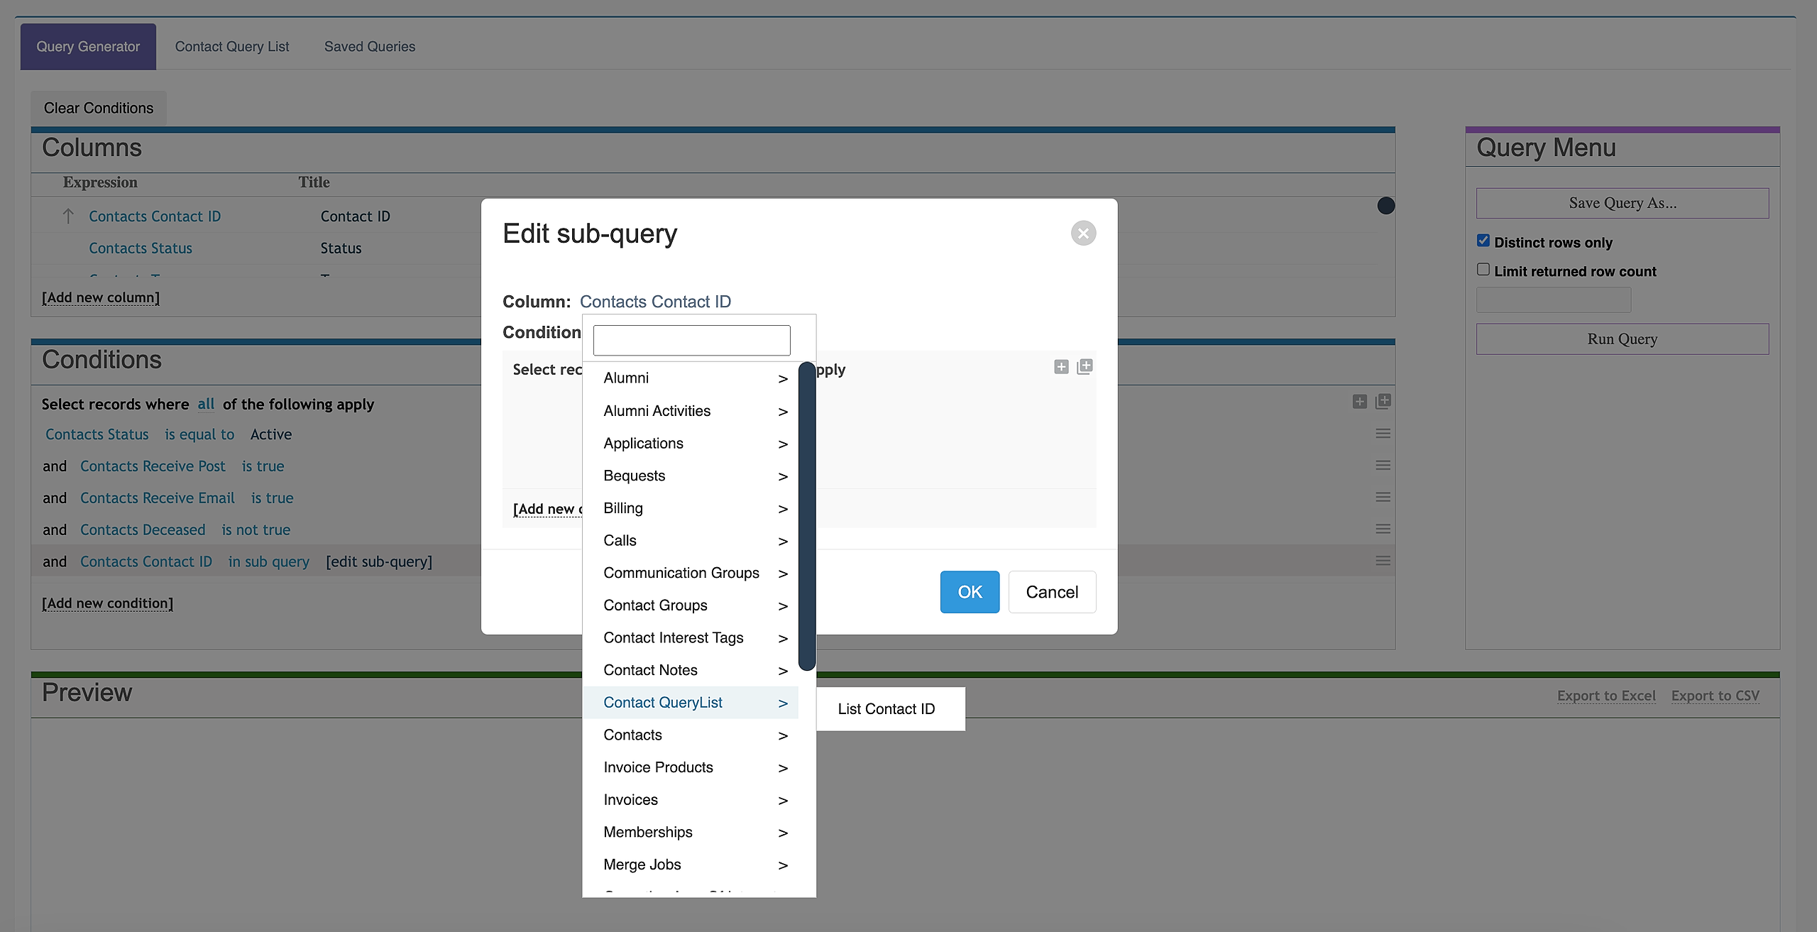Click the 'all' selector in Conditions
1817x932 pixels.
tap(206, 404)
